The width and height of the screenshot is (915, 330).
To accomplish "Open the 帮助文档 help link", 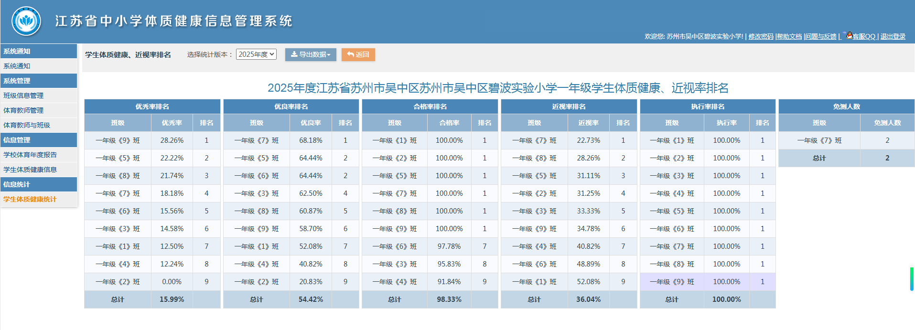I will pos(789,36).
